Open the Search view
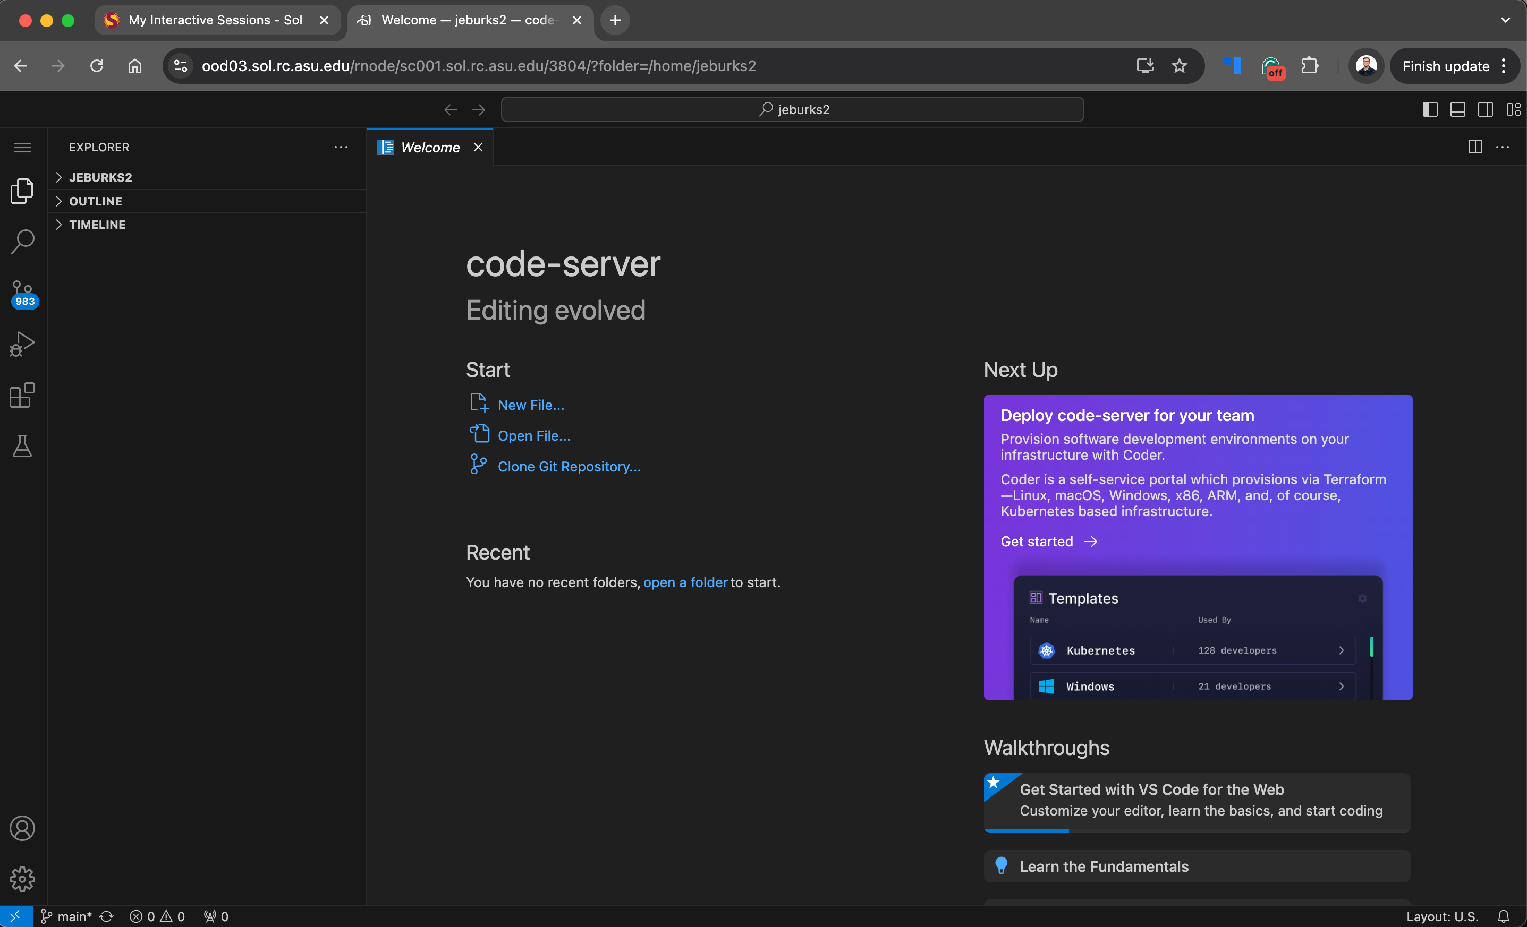Image resolution: width=1527 pixels, height=927 pixels. (22, 242)
